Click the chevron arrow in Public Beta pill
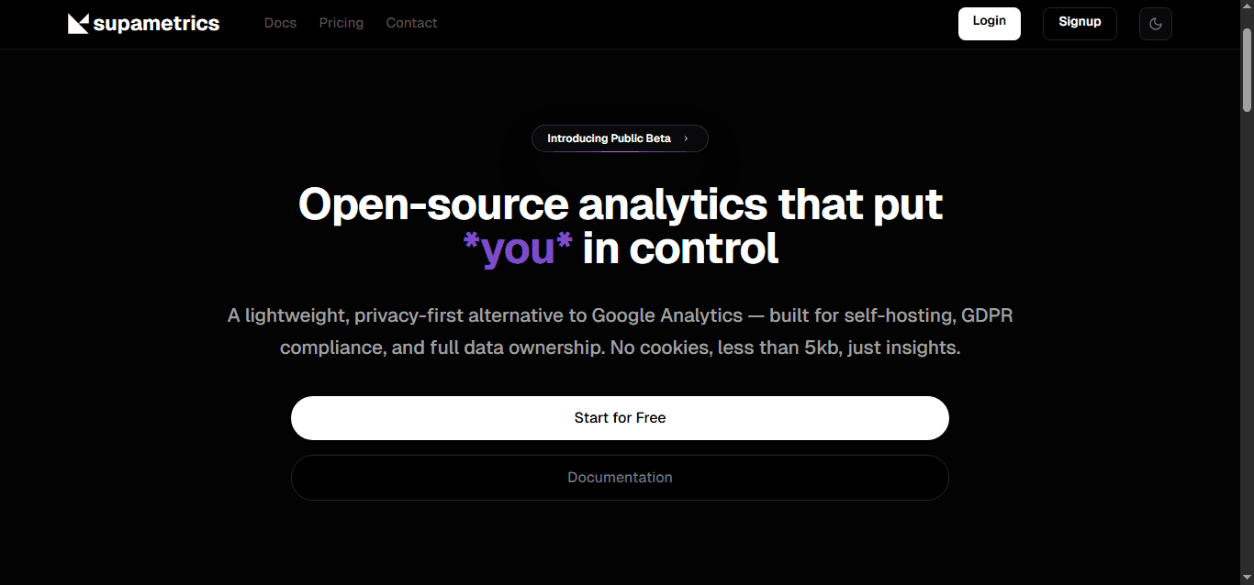Image resolution: width=1254 pixels, height=585 pixels. pos(686,138)
